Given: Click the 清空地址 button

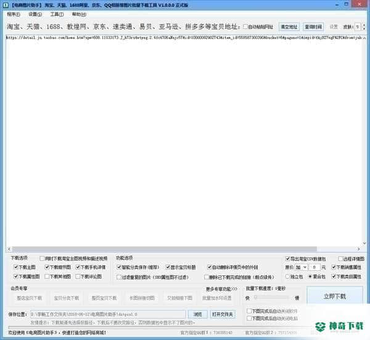Looking at the screenshot, I should coord(289,26).
